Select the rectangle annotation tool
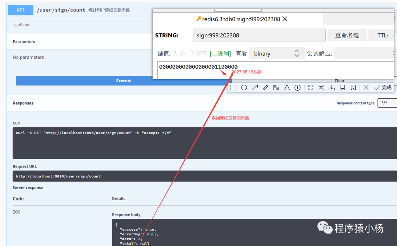Viewport: 397px width, 246px height. click(x=233, y=88)
